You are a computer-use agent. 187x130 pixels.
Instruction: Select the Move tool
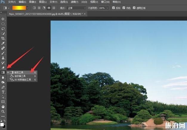[3, 19]
